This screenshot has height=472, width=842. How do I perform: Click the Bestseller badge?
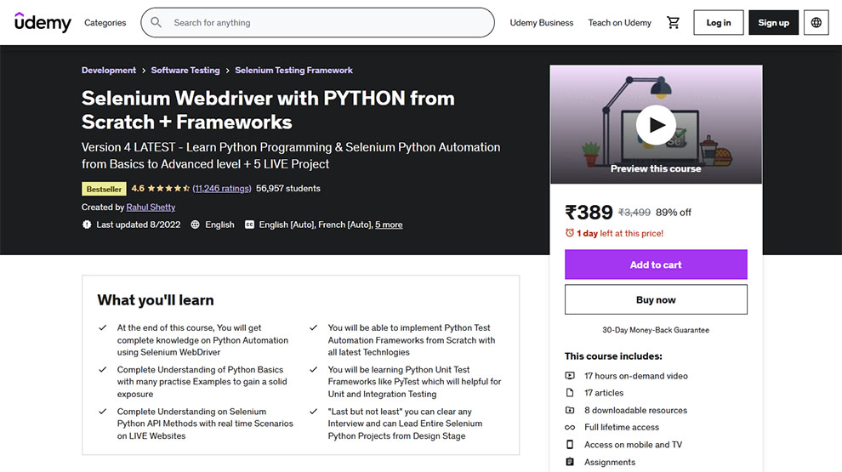coord(104,189)
